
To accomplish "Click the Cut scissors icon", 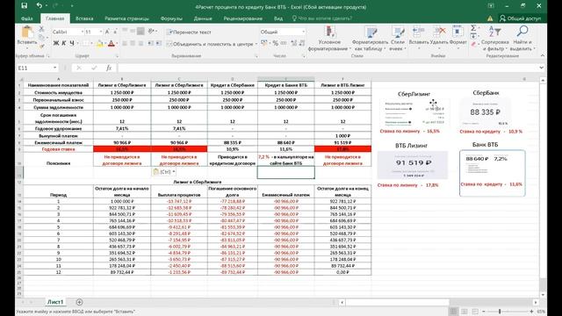I will tap(41, 29).
